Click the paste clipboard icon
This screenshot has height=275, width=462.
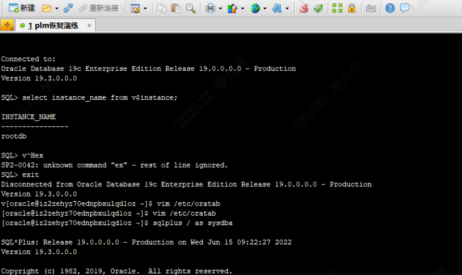[175, 8]
